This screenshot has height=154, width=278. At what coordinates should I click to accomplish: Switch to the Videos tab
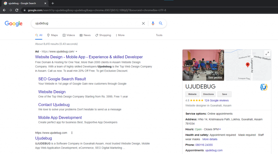point(69,35)
